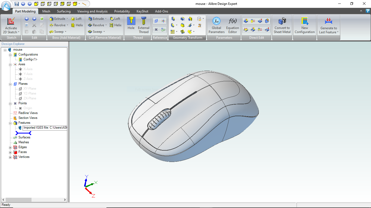Open the Alibre application menu logo button
This screenshot has width=371, height=208.
(6, 5)
